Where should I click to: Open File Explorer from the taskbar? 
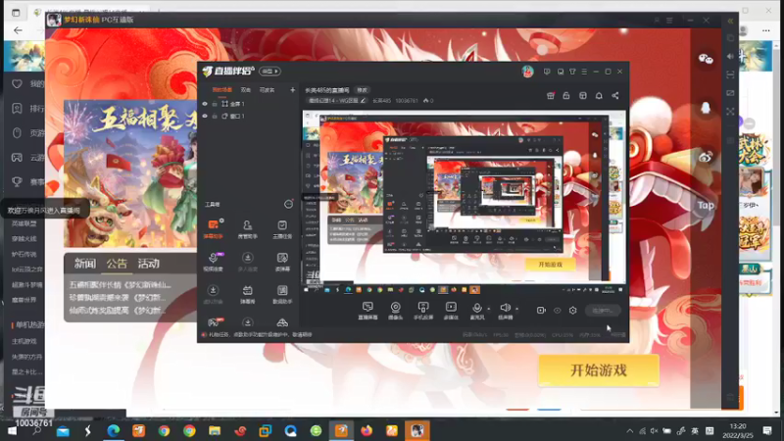[215, 430]
